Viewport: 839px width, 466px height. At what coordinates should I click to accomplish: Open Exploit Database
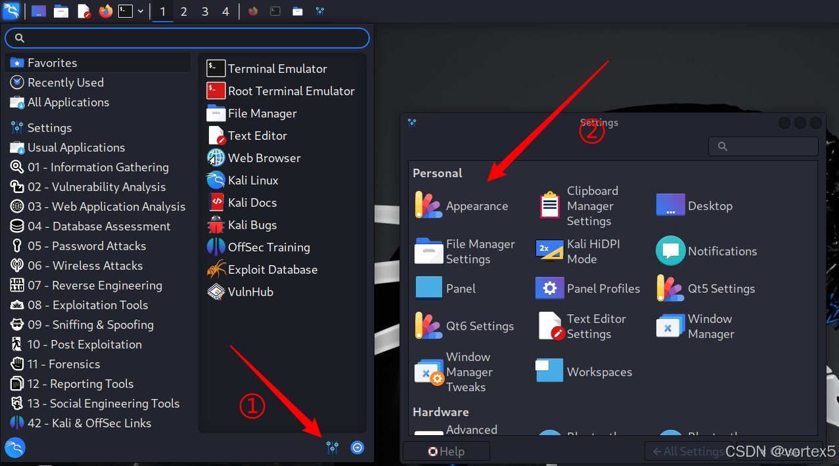tap(263, 269)
